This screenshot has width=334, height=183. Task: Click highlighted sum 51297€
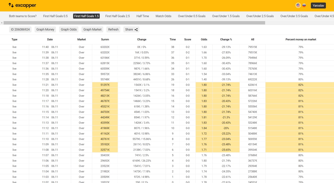point(105,85)
